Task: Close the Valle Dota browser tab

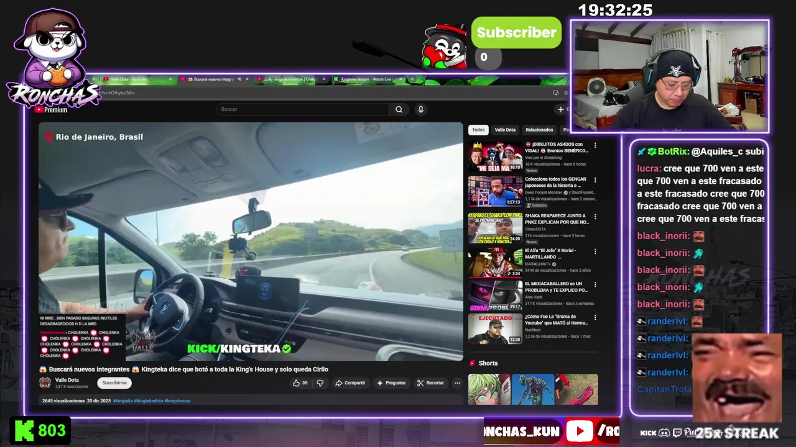Action: (170, 79)
